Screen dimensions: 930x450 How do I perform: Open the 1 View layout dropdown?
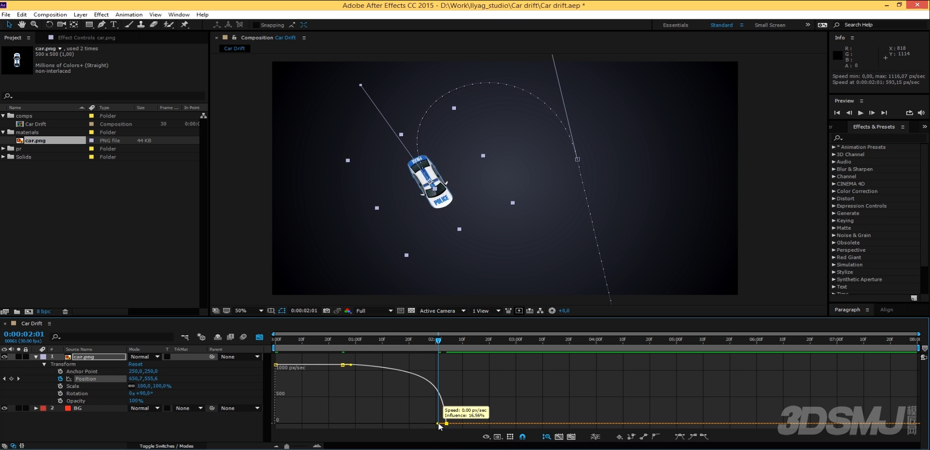point(486,311)
